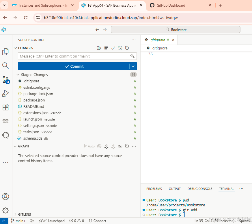The height and width of the screenshot is (224, 252).
Task: Switch to Instances and Subscriptions browser tab
Action: click(43, 5)
